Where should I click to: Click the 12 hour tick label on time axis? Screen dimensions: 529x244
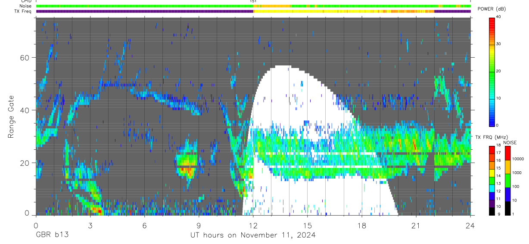coord(253,225)
